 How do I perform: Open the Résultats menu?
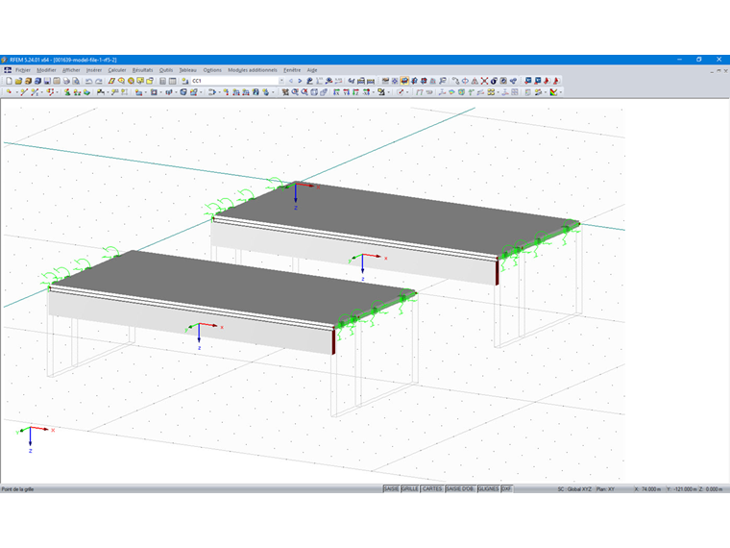click(142, 70)
